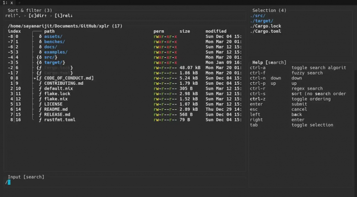Click the flake.nix file icon
357x197 pixels.
[x=40, y=99]
